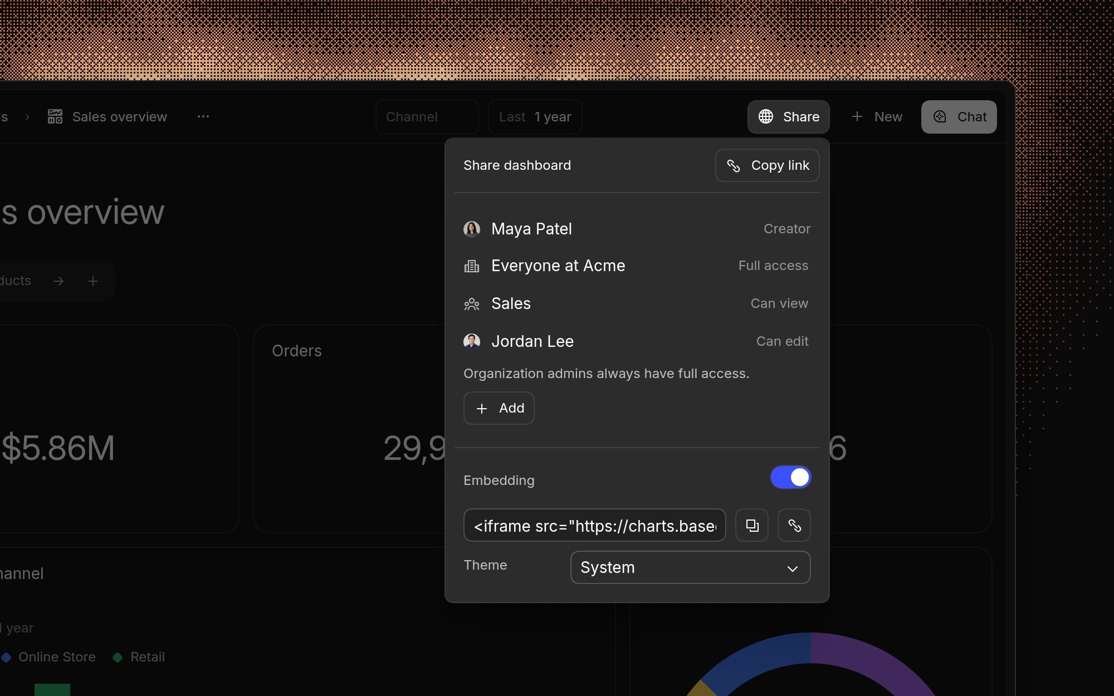Image resolution: width=1114 pixels, height=696 pixels.
Task: Add a new tab with plus icon
Action: [x=93, y=281]
